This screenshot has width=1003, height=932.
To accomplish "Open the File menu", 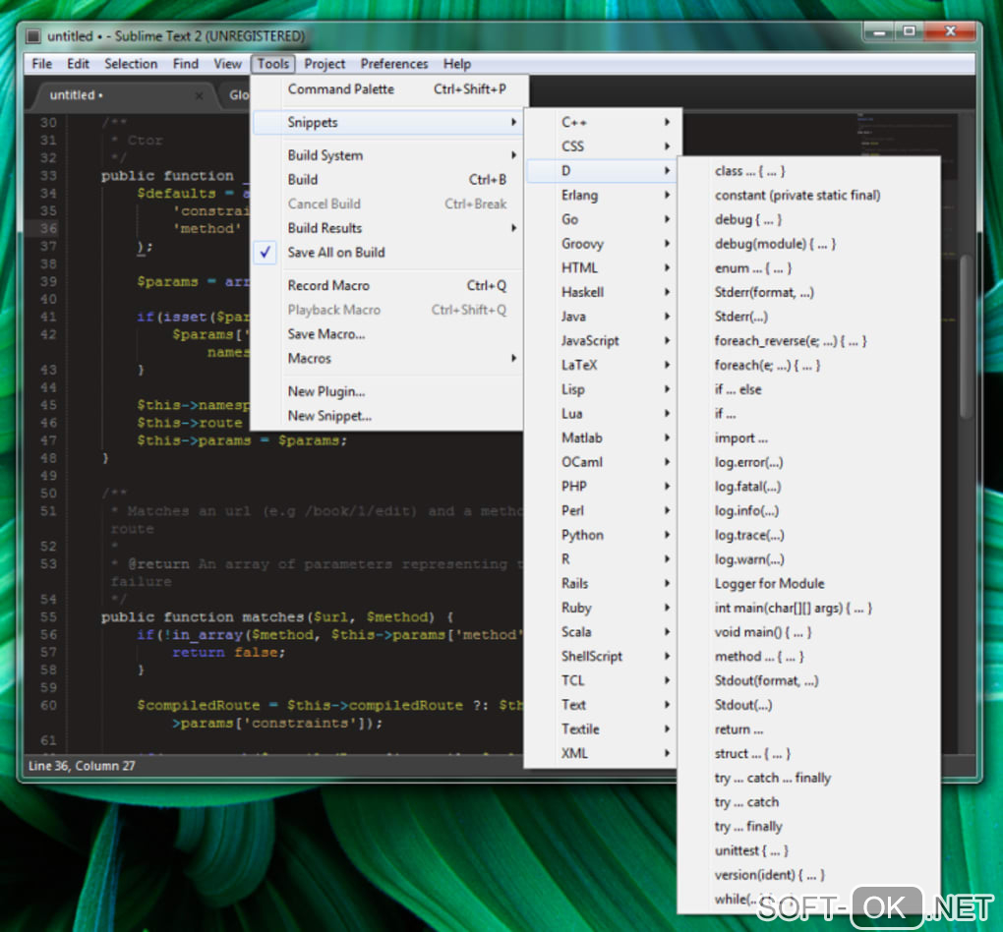I will 41,64.
